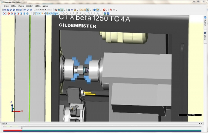Select the last pale cube view icon
The height and width of the screenshot is (133, 208).
[x=27, y=14]
